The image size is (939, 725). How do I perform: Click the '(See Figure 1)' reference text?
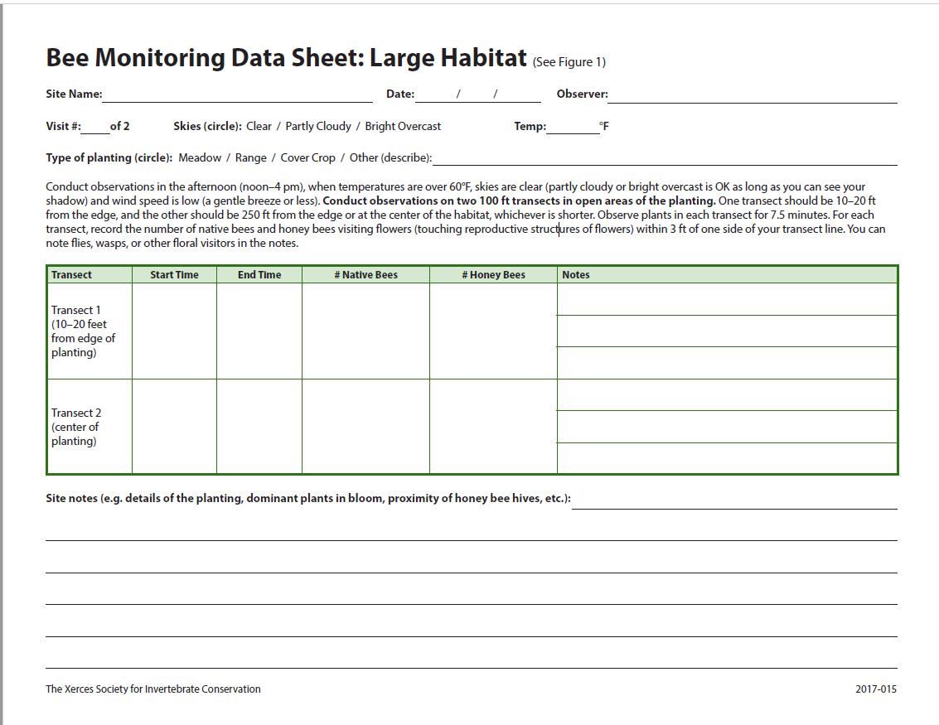(x=569, y=62)
